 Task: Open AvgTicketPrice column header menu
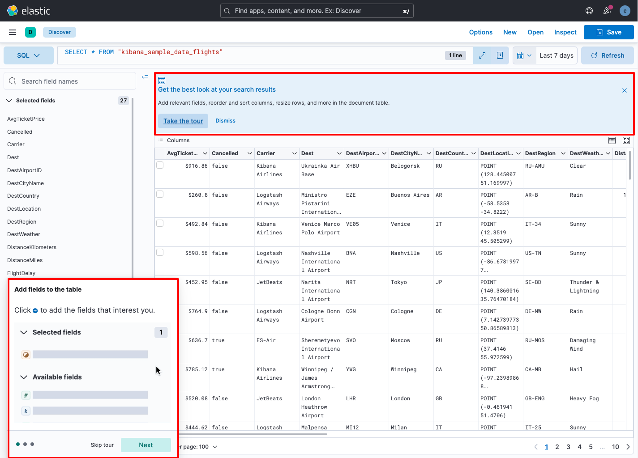point(205,153)
